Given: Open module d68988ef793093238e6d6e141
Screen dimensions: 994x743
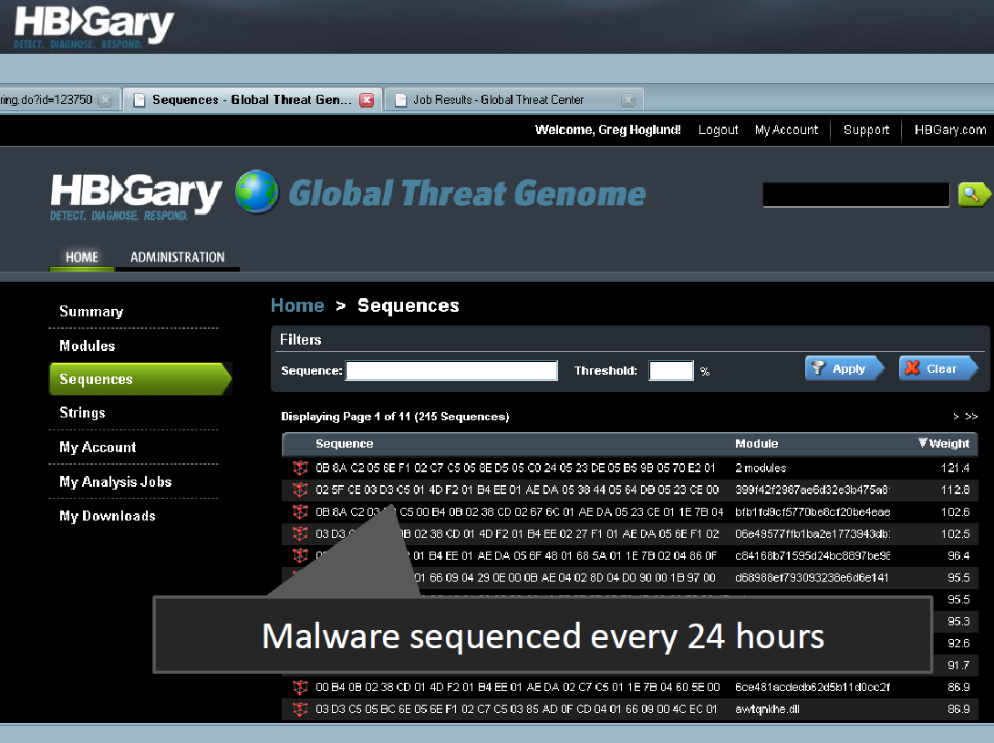Looking at the screenshot, I should 812,578.
